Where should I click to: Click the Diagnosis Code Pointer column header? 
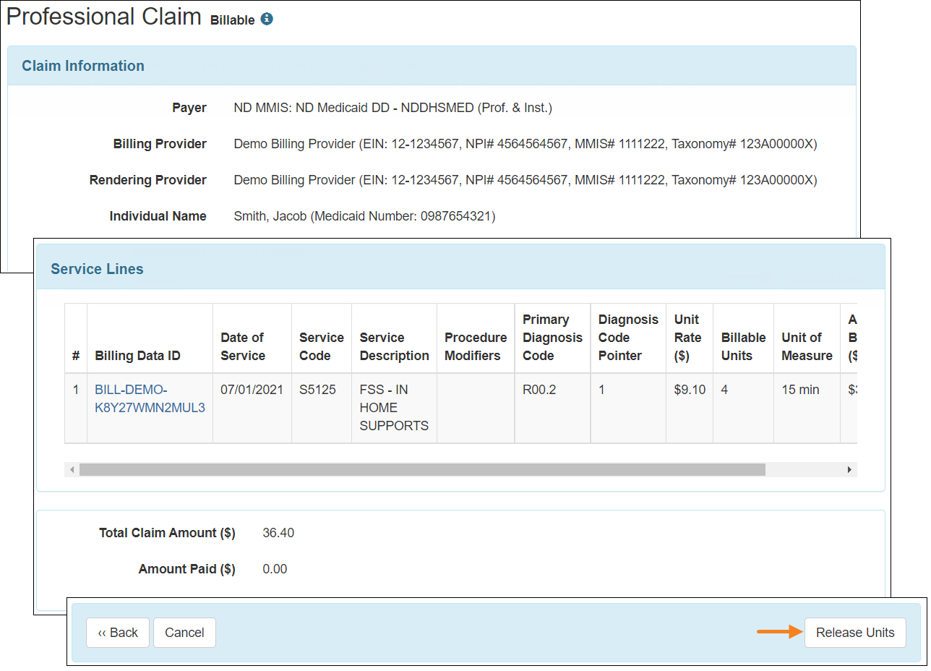point(628,338)
